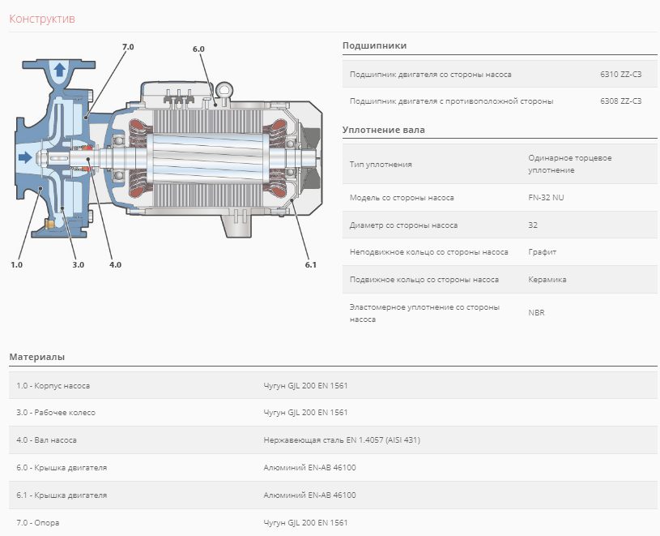Select the material value "Керамика"
The width and height of the screenshot is (660, 536).
point(547,280)
